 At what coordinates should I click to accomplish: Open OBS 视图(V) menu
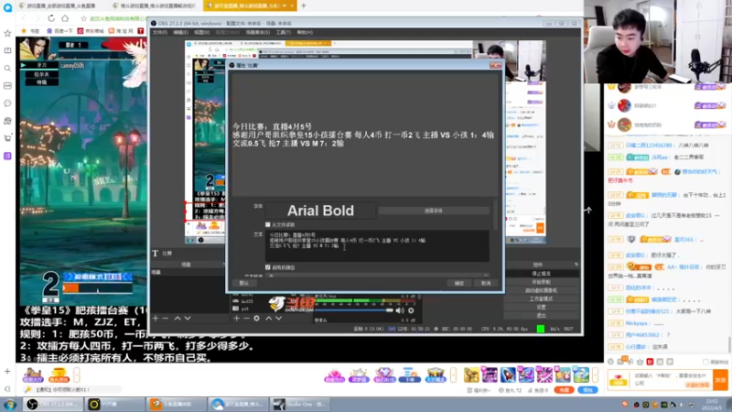201,32
